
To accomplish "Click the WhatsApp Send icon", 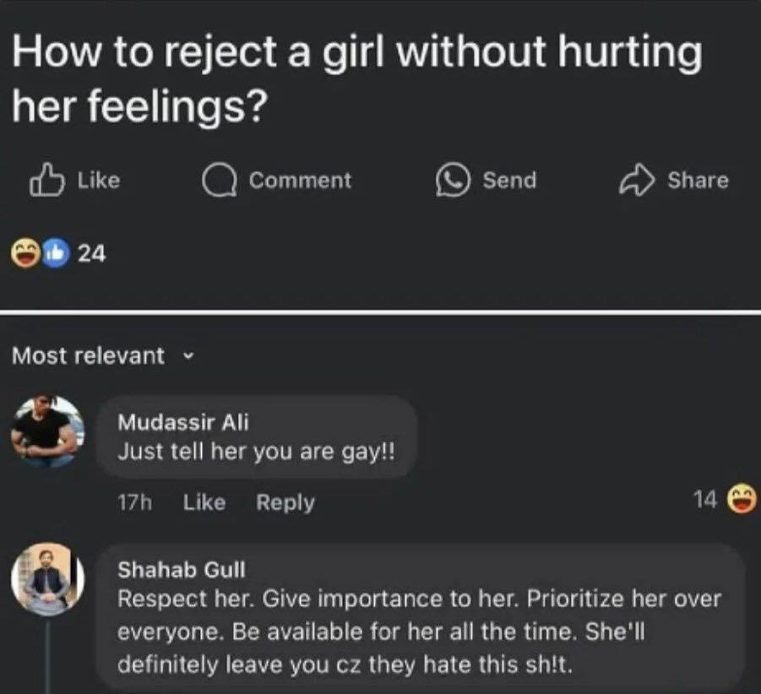I will (x=453, y=181).
